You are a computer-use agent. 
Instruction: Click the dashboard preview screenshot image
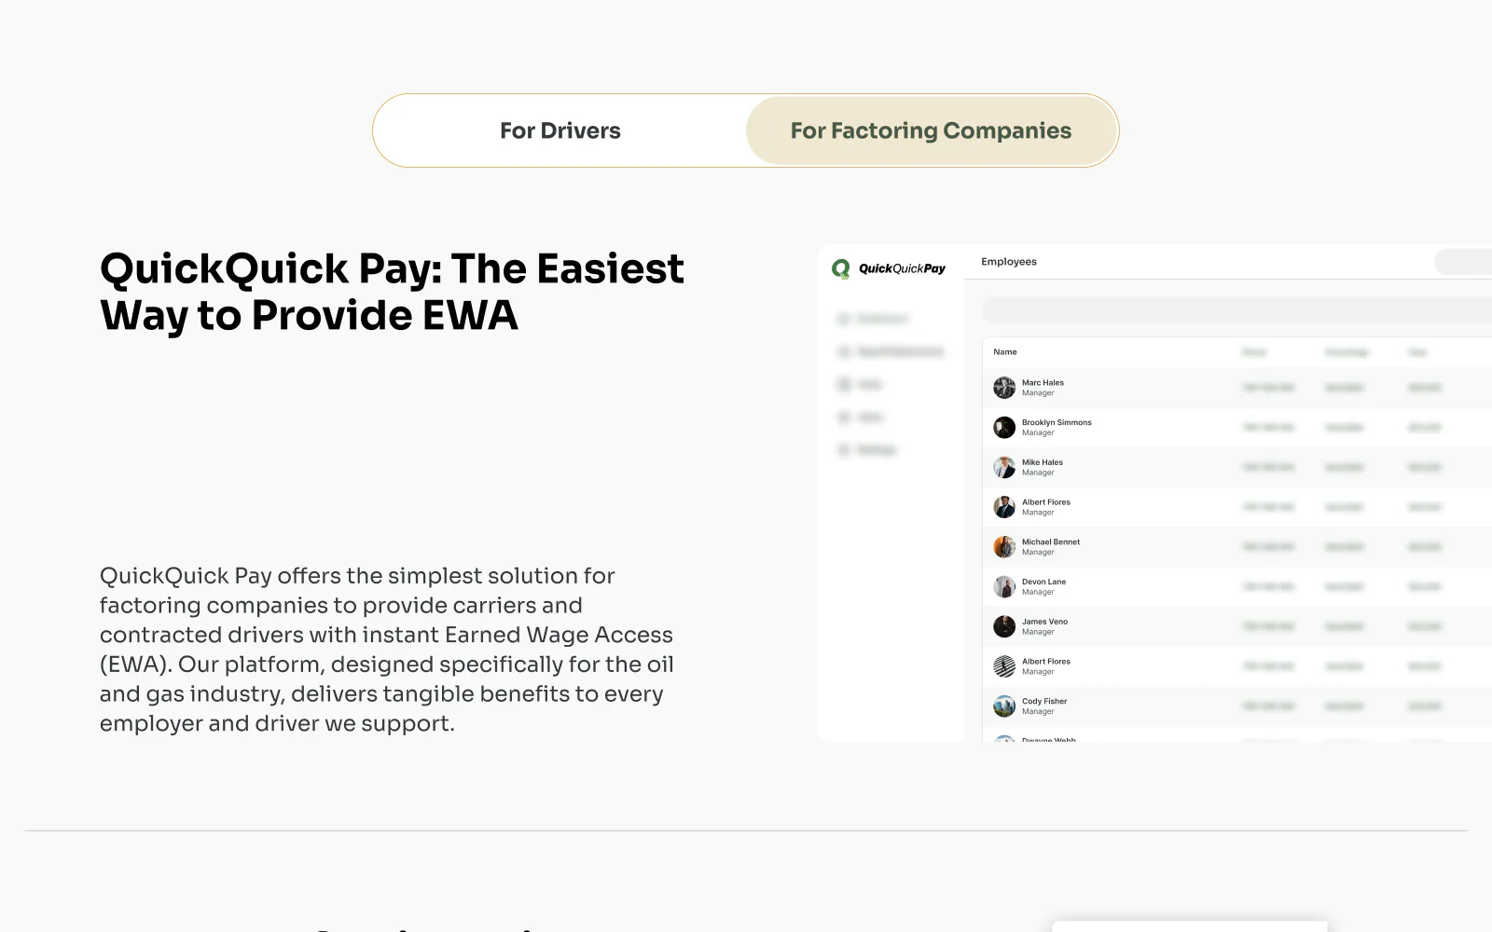(x=1154, y=493)
